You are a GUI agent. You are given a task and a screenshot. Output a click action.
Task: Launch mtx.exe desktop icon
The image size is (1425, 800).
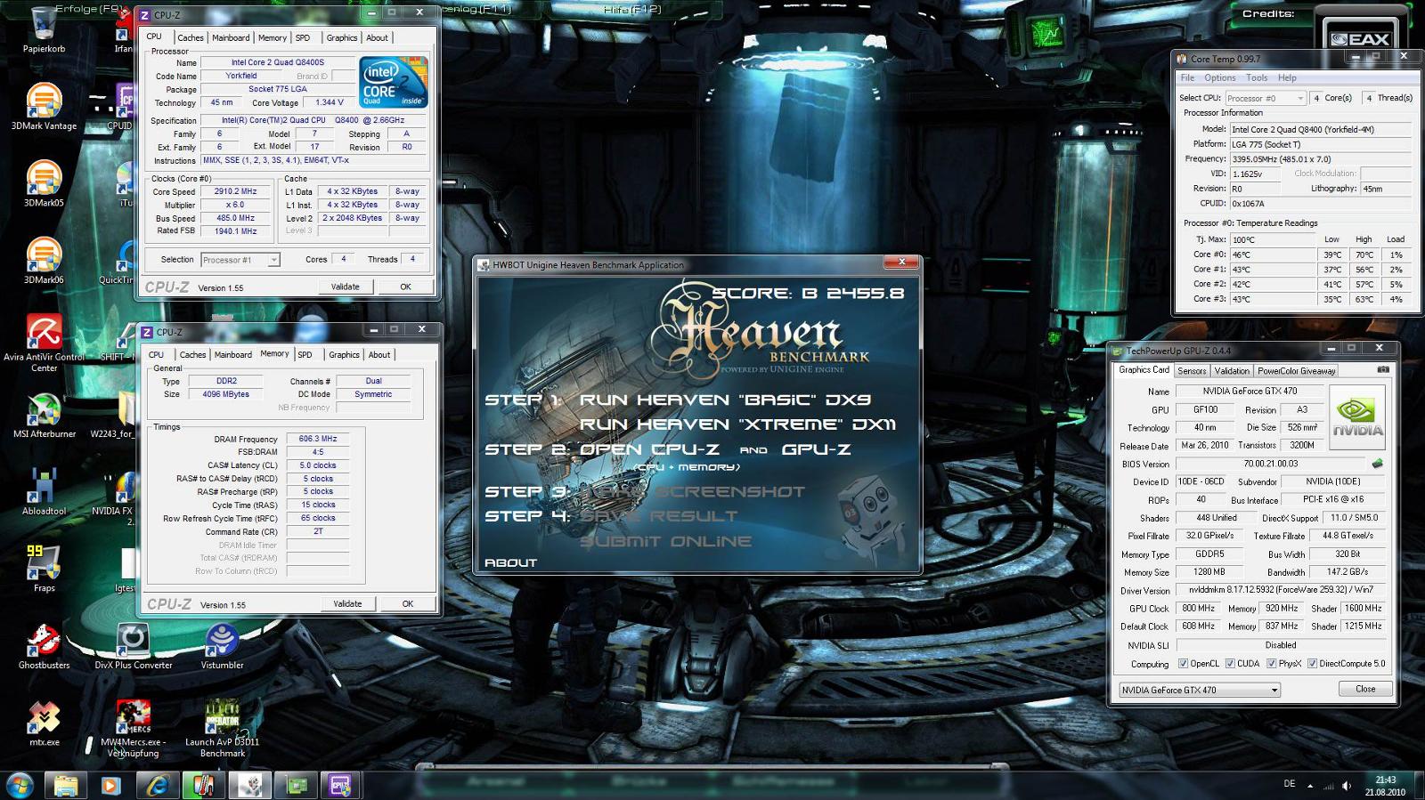pyautogui.click(x=44, y=723)
